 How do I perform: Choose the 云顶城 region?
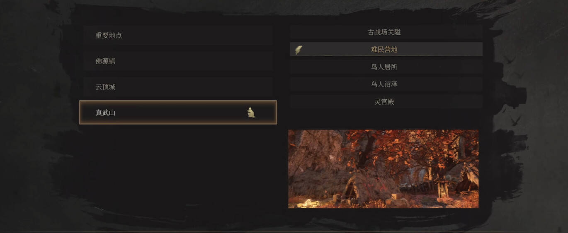pos(178,87)
